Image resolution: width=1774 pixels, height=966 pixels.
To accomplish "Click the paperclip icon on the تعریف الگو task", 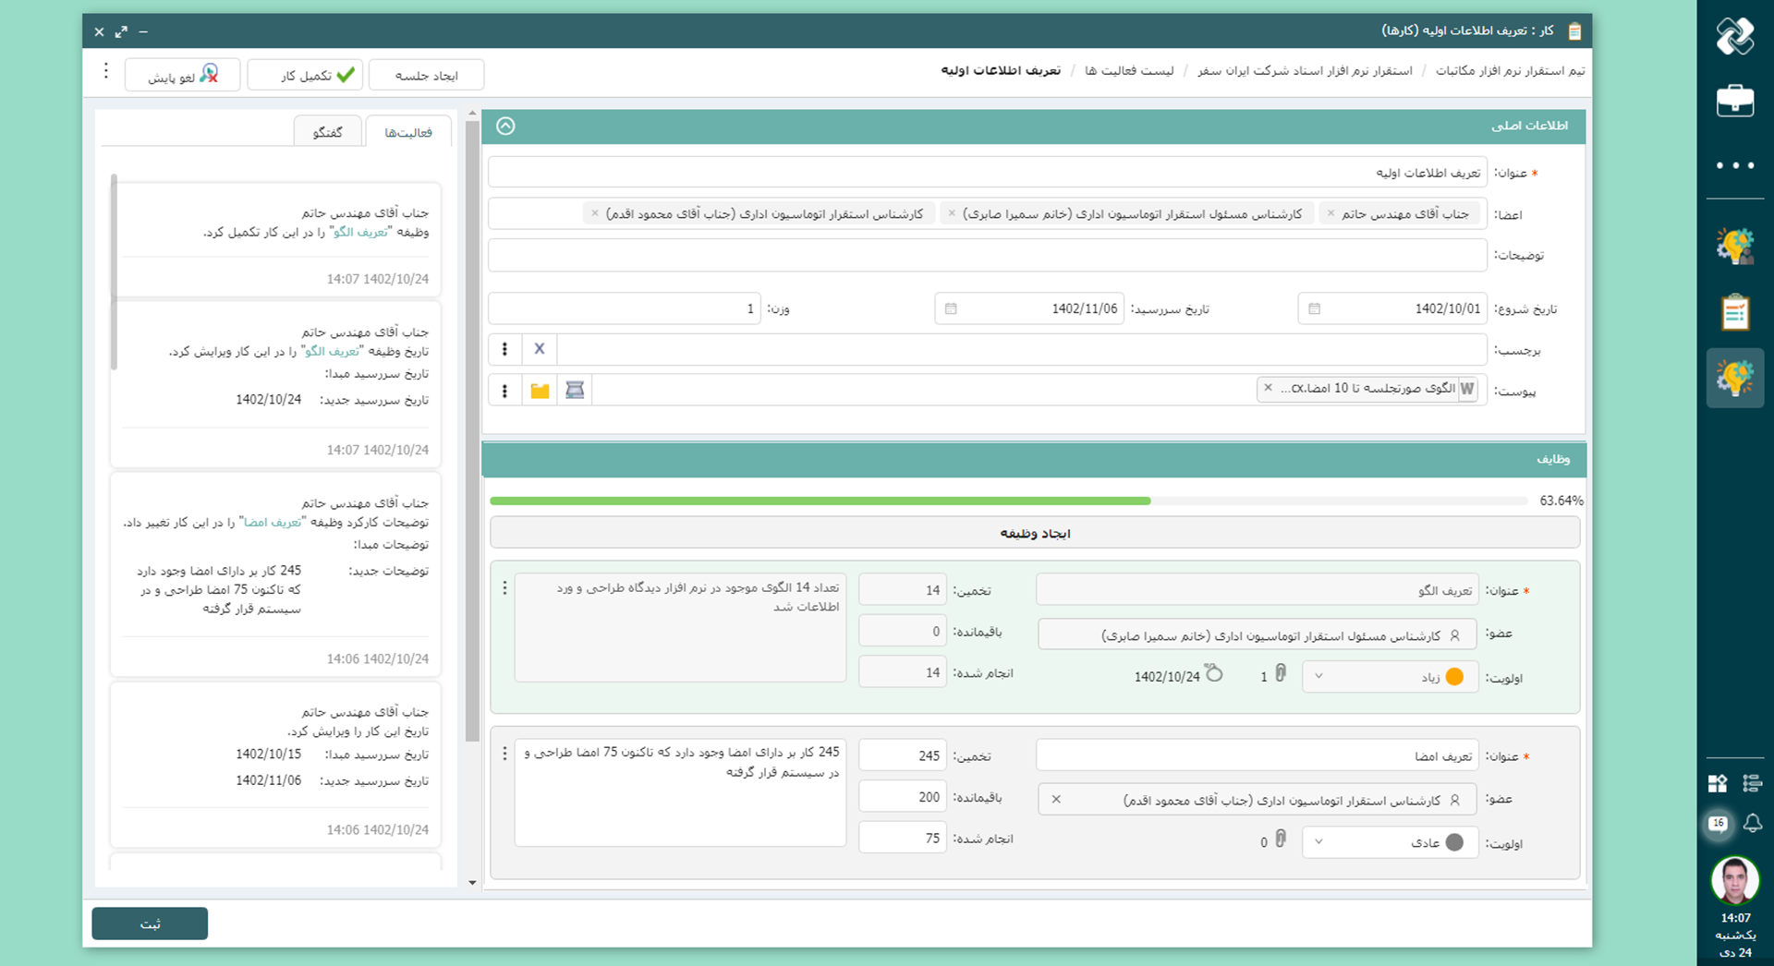I will [1281, 674].
